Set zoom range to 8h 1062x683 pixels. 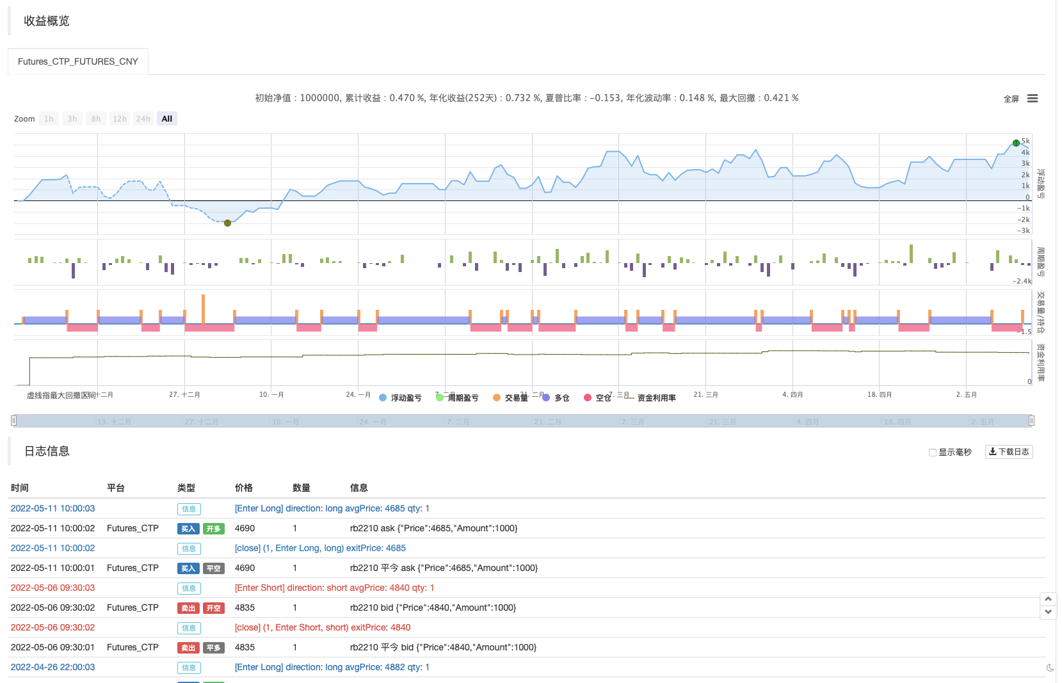tap(96, 119)
